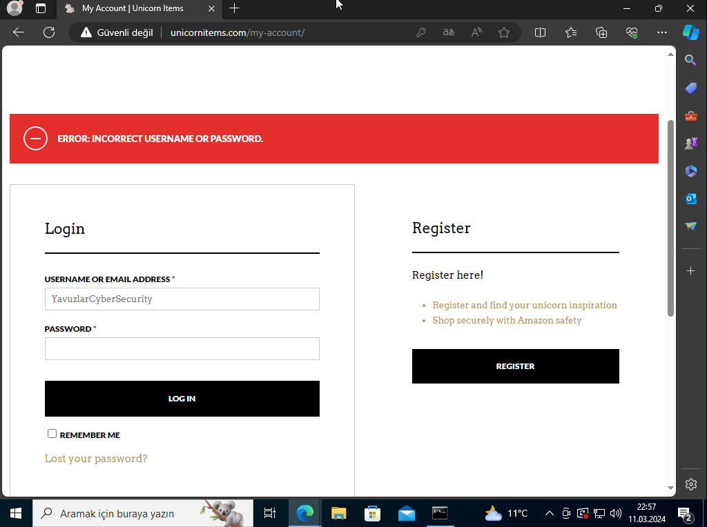Image resolution: width=707 pixels, height=527 pixels.
Task: Click the Lost your password link
Action: tap(96, 459)
